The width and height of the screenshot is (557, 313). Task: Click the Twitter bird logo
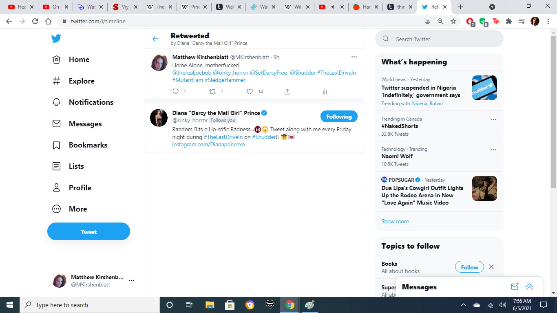point(56,39)
